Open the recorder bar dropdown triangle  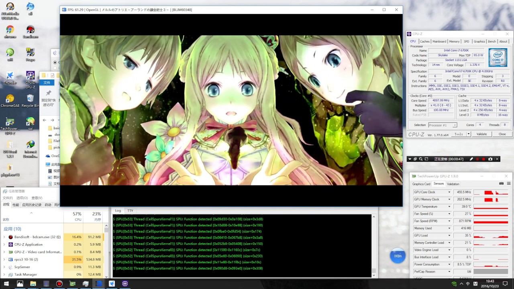pyautogui.click(x=410, y=159)
